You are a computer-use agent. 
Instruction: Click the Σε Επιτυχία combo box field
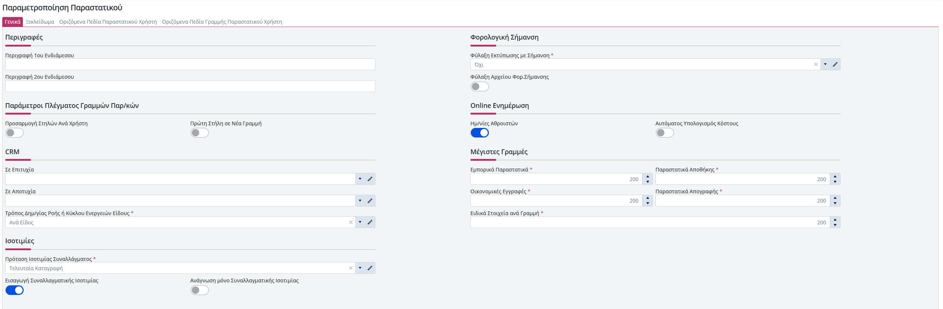[x=180, y=179]
